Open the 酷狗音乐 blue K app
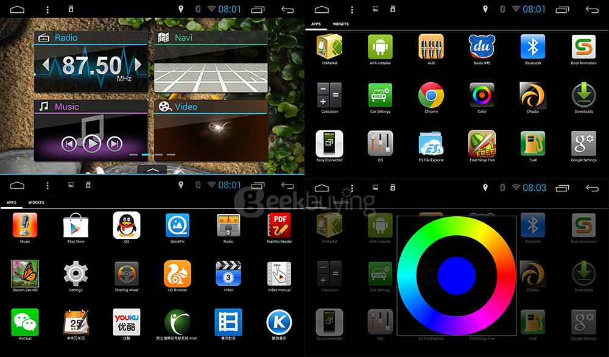This screenshot has height=357, width=609. (x=280, y=322)
